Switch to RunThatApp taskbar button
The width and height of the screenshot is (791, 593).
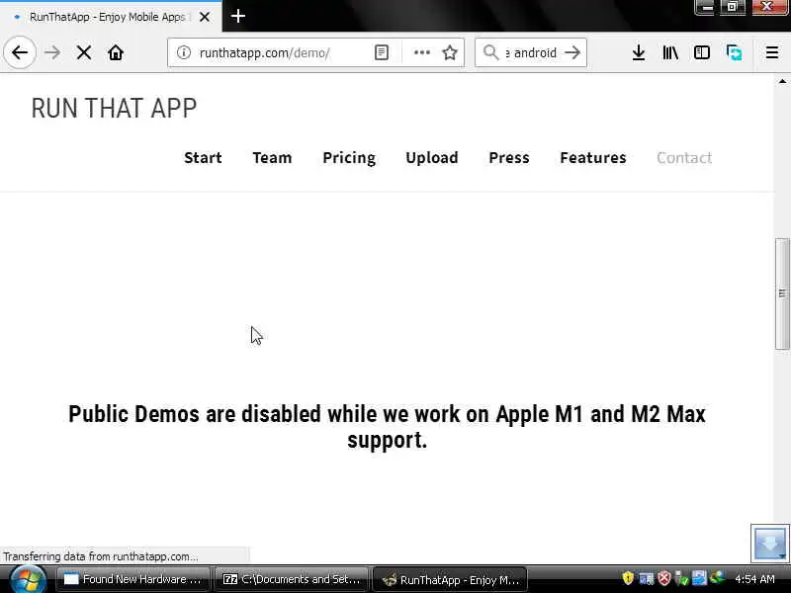click(450, 580)
